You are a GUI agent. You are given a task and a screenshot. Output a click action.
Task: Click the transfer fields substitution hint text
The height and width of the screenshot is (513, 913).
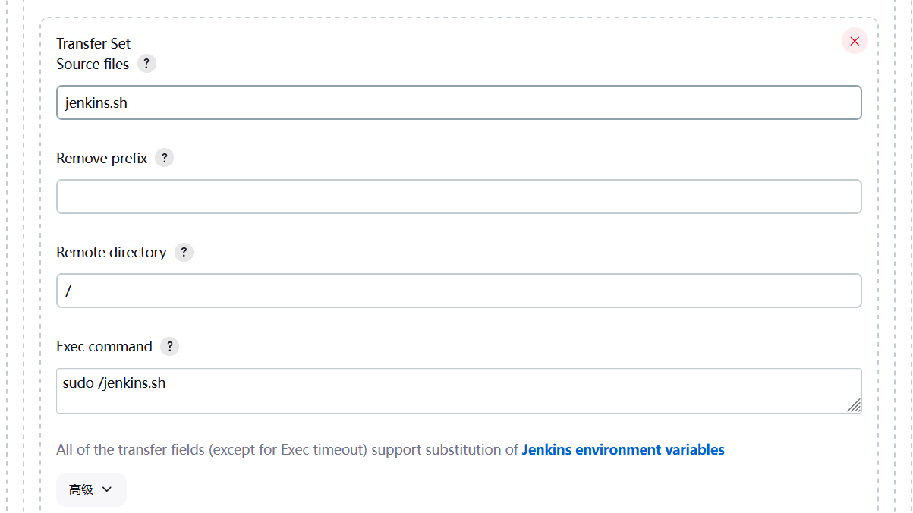tap(287, 449)
